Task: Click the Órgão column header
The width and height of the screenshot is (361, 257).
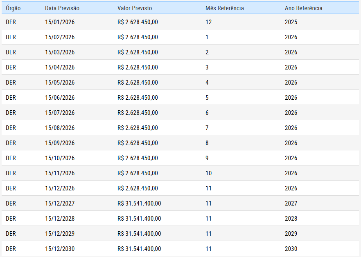Action: 14,8
